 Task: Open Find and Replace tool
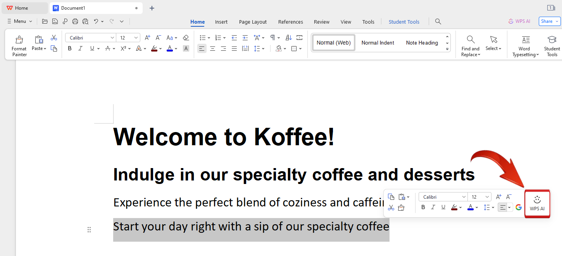(x=471, y=46)
